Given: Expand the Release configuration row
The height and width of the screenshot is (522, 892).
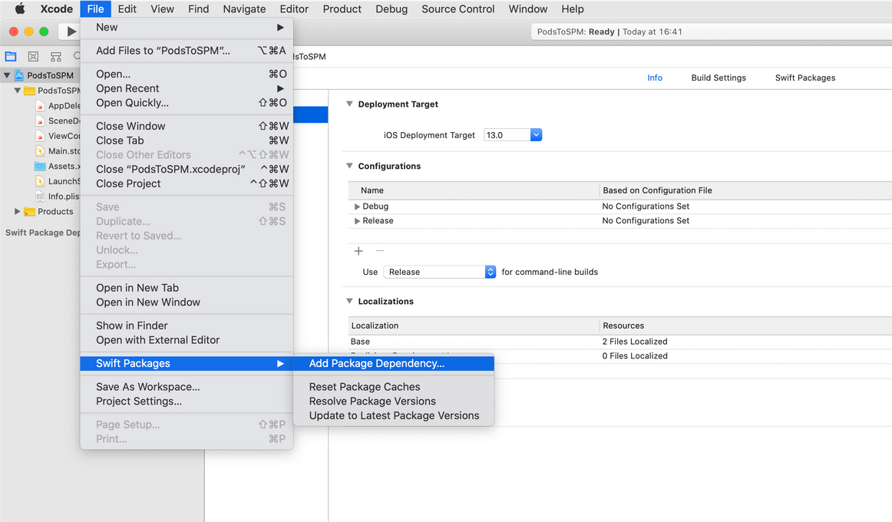Looking at the screenshot, I should click(x=357, y=220).
